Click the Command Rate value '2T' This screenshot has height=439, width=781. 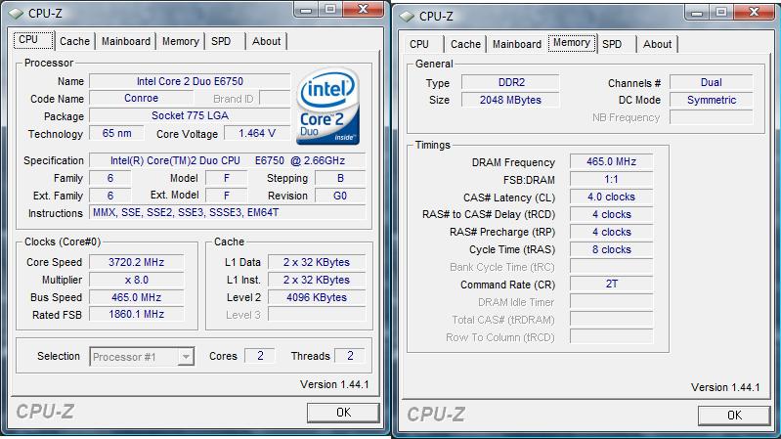[611, 284]
